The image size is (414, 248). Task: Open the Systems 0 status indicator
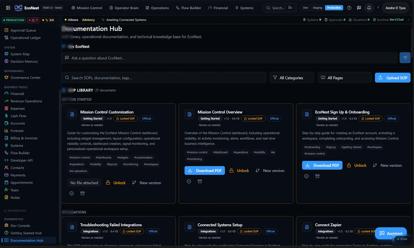pos(312,20)
